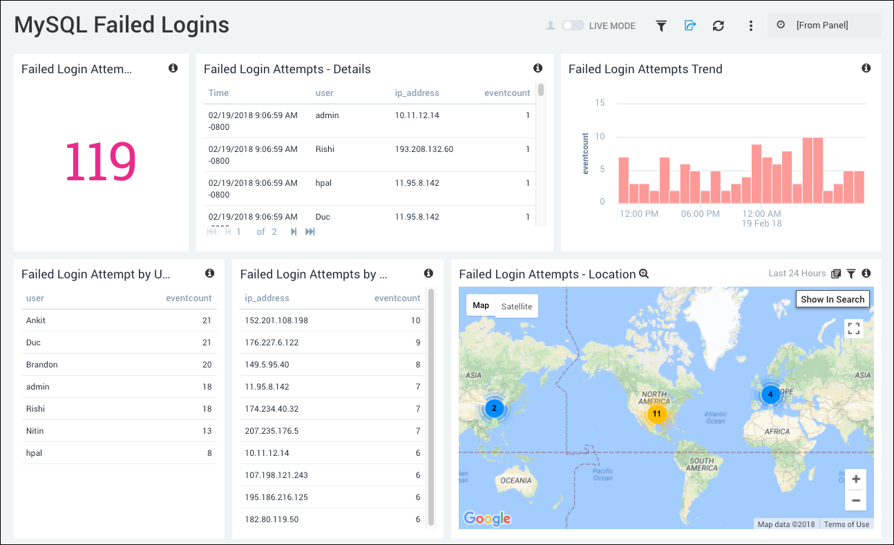
Task: Click info icon on Failed Login Attempts Trend
Action: point(866,68)
